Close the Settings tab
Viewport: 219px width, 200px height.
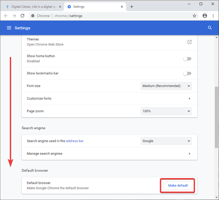tap(122, 7)
